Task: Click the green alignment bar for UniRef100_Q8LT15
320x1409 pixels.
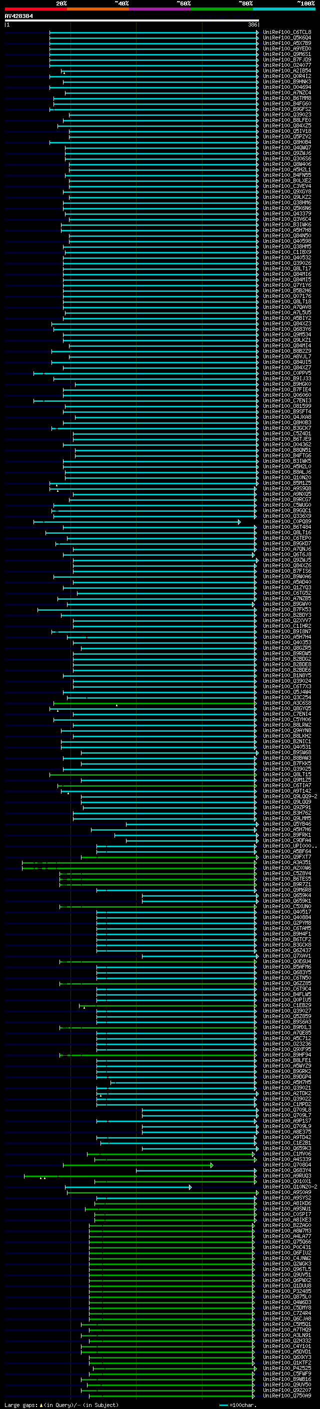Action: (x=152, y=775)
